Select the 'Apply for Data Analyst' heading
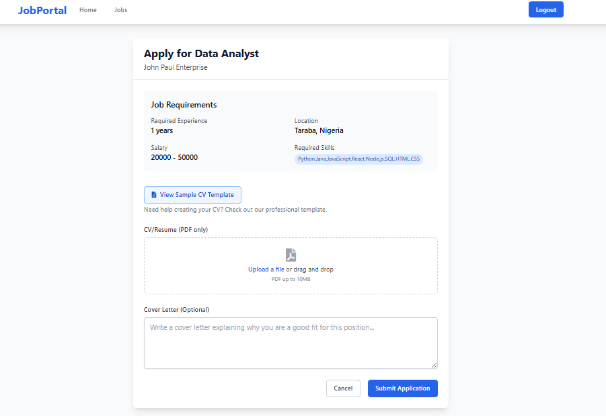The width and height of the screenshot is (606, 416). (201, 54)
